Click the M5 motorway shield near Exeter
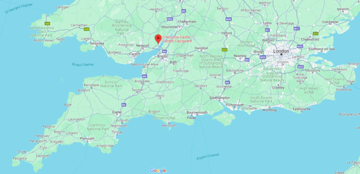This screenshot has width=360, height=174. (124, 105)
